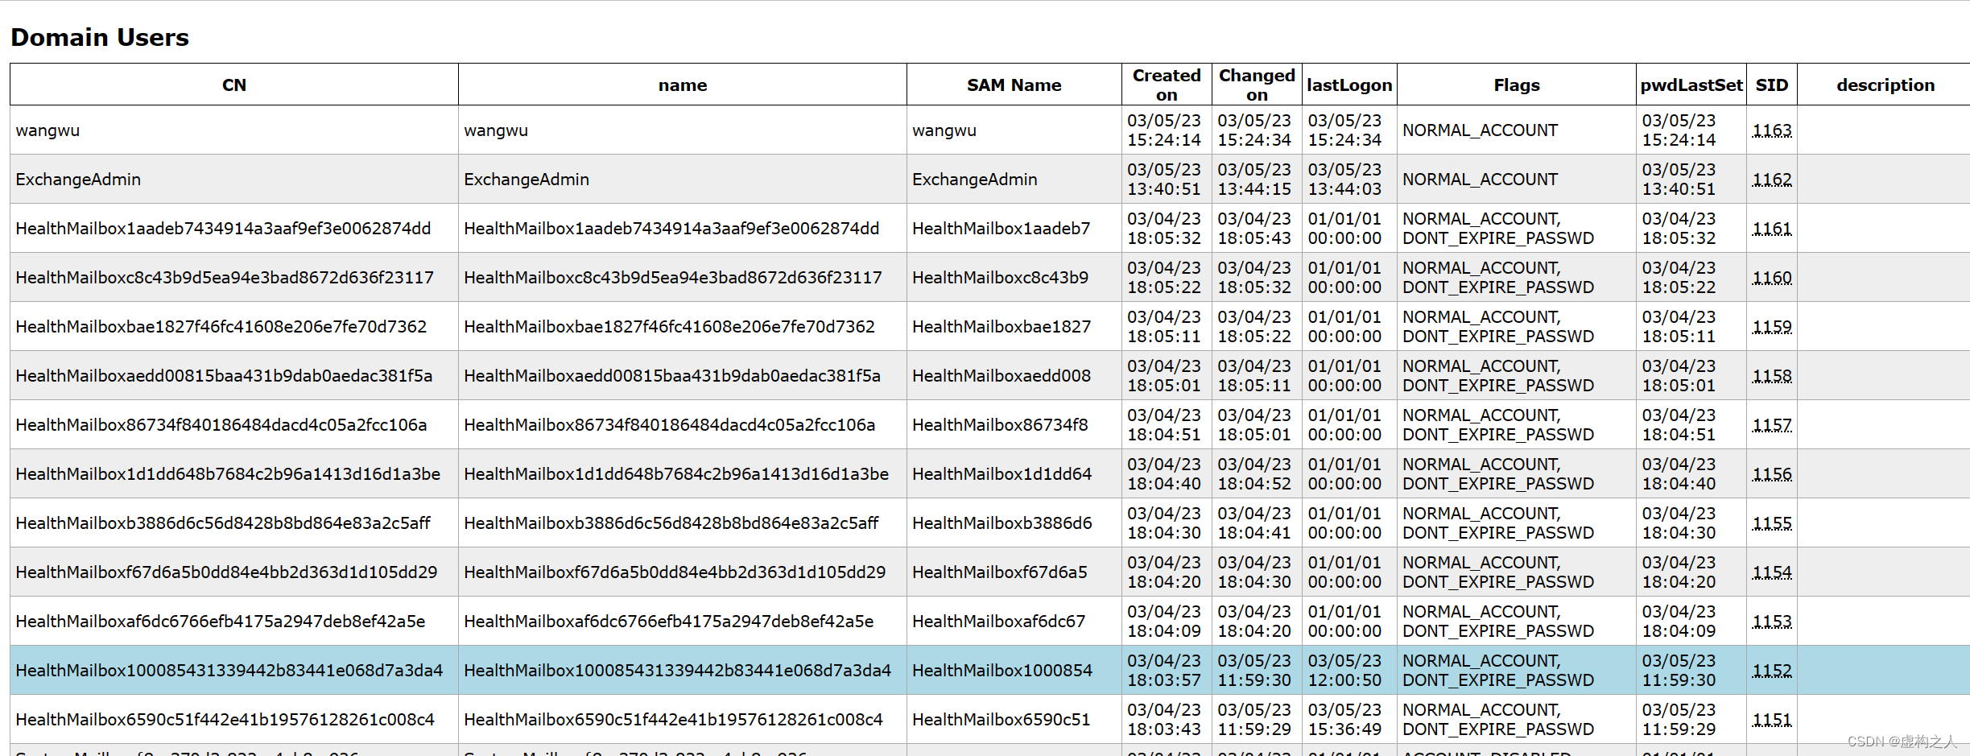Viewport: 1970px width, 756px height.
Task: Select CN cell HealthMailboxc8c43b9d5ea94e3bad8672d636f23117
Action: point(234,277)
